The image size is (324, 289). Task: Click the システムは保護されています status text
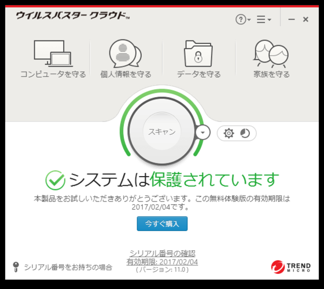[174, 180]
